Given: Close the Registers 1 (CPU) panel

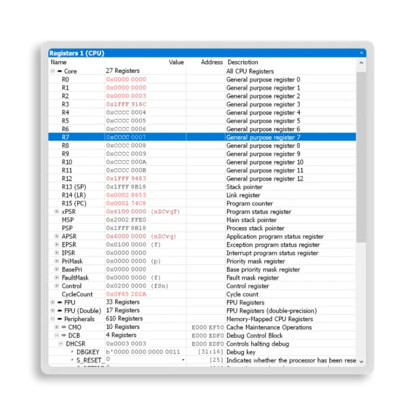Looking at the screenshot, I should click(x=361, y=53).
